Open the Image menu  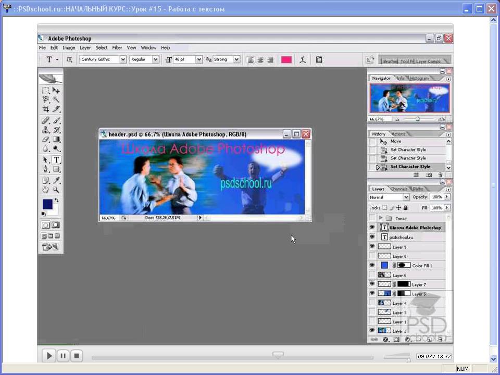pos(69,48)
